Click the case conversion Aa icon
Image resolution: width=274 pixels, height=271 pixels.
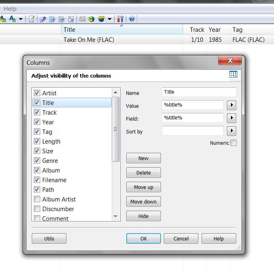(x=12, y=19)
